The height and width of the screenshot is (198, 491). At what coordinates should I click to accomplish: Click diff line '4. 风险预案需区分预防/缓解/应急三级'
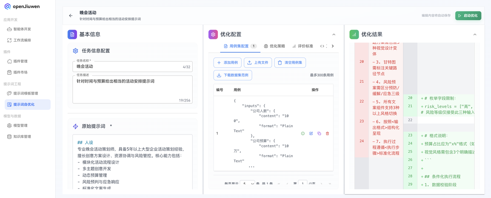tap(386, 88)
